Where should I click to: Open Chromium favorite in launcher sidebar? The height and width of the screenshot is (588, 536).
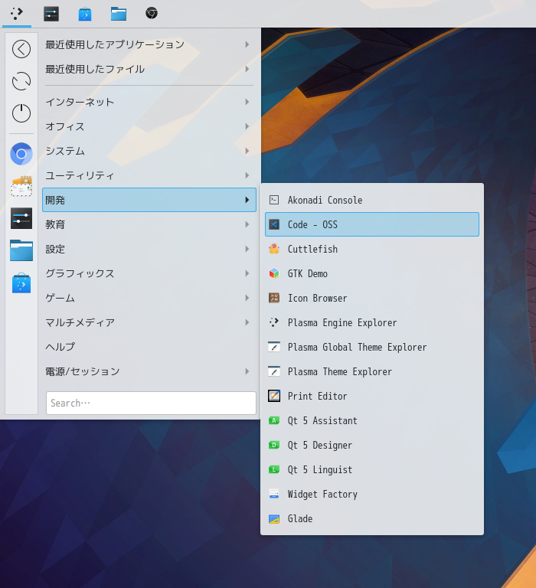coord(21,154)
